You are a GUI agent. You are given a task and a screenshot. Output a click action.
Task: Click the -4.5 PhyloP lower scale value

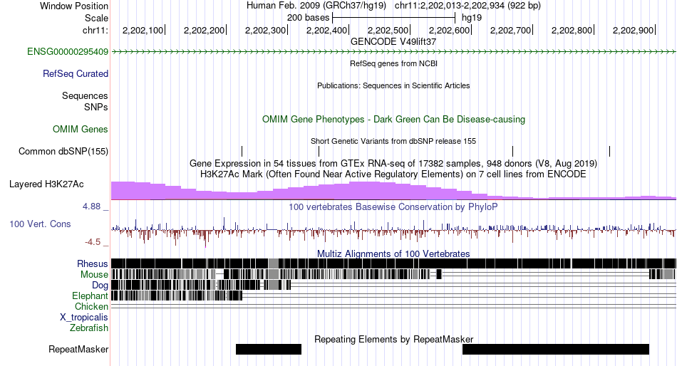93,242
